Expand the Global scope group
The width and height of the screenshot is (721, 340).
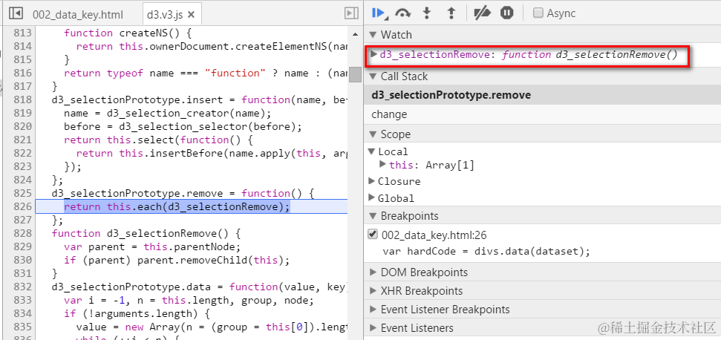tap(372, 198)
